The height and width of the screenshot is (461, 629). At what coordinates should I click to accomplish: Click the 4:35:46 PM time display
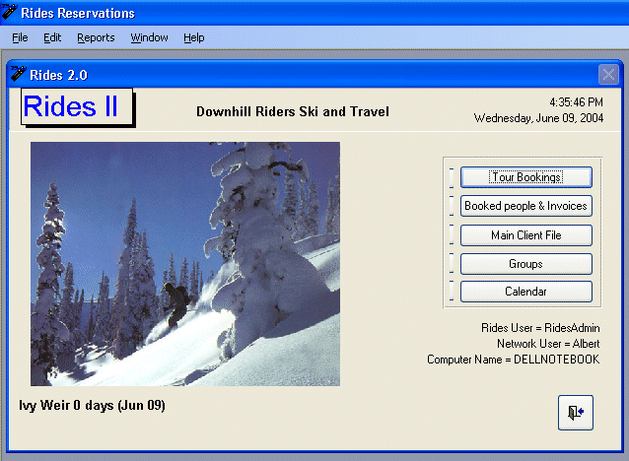[576, 102]
